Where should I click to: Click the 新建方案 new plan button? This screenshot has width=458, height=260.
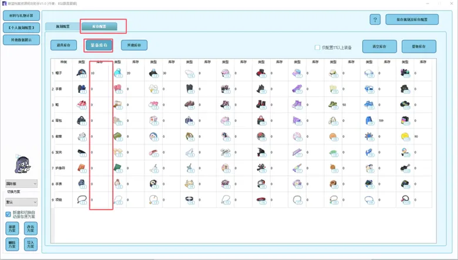[12, 228]
